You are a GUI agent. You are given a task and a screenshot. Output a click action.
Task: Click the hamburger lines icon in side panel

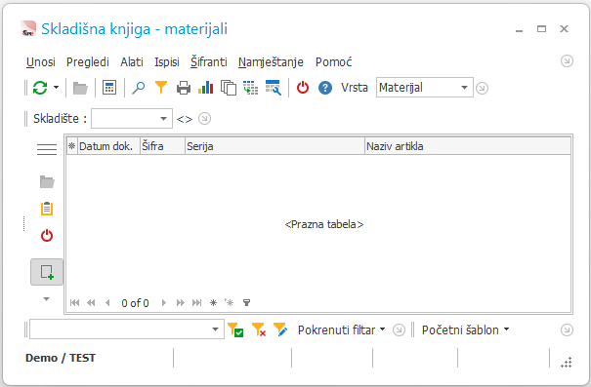[x=47, y=149]
